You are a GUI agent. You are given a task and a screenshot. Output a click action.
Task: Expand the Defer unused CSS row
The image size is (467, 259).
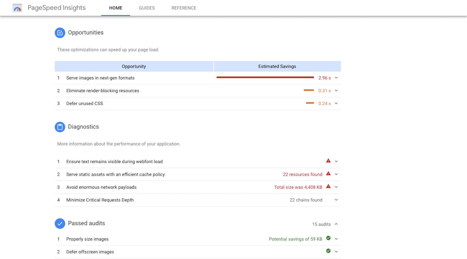tap(336, 104)
